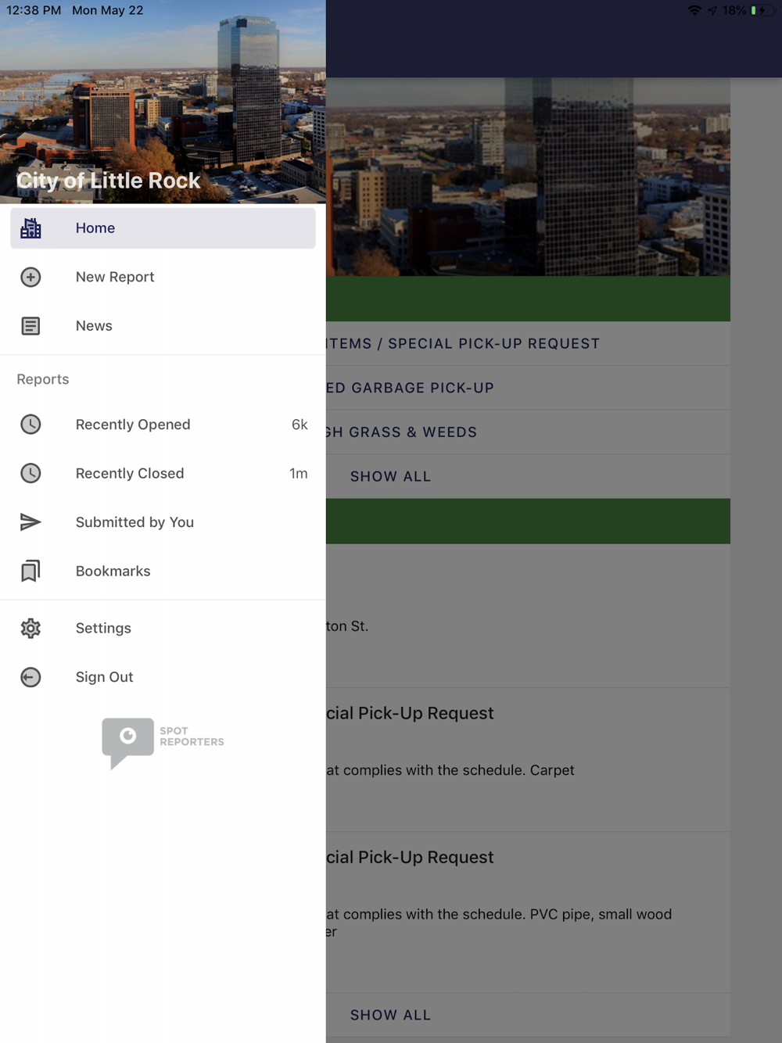Open Recently Opened reports
Image resolution: width=782 pixels, height=1043 pixels.
(163, 425)
